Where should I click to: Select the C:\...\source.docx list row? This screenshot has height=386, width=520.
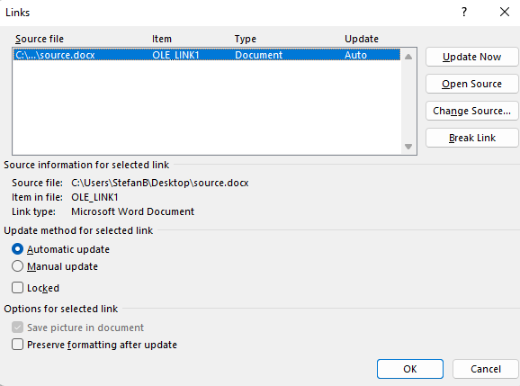point(207,55)
